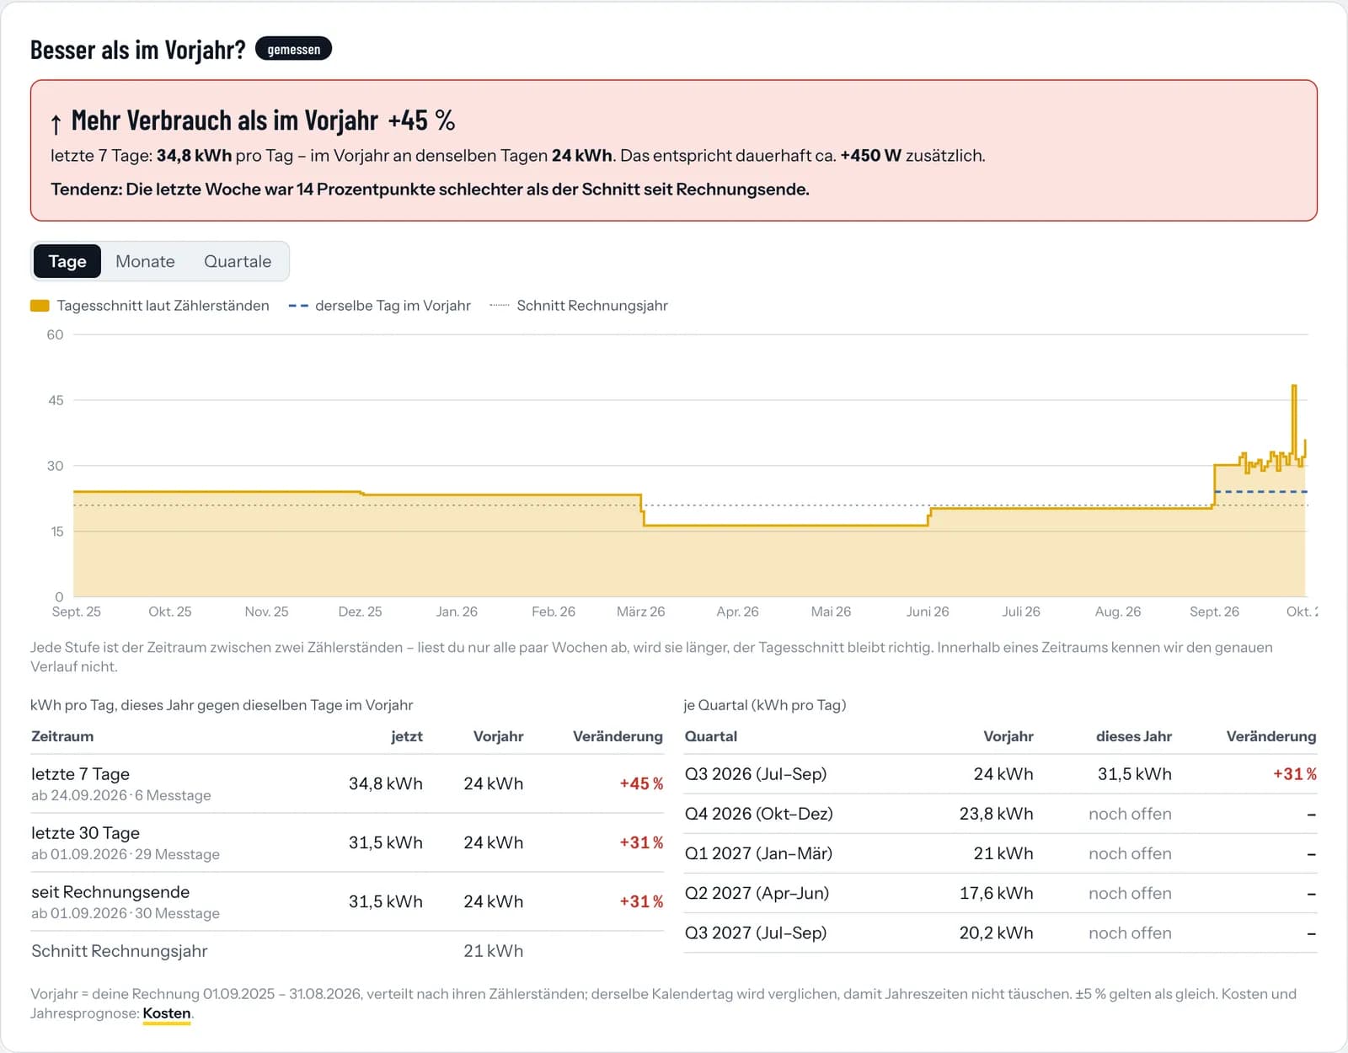Click the 'letzte 7 Tage' row label
Image resolution: width=1348 pixels, height=1053 pixels.
click(80, 774)
